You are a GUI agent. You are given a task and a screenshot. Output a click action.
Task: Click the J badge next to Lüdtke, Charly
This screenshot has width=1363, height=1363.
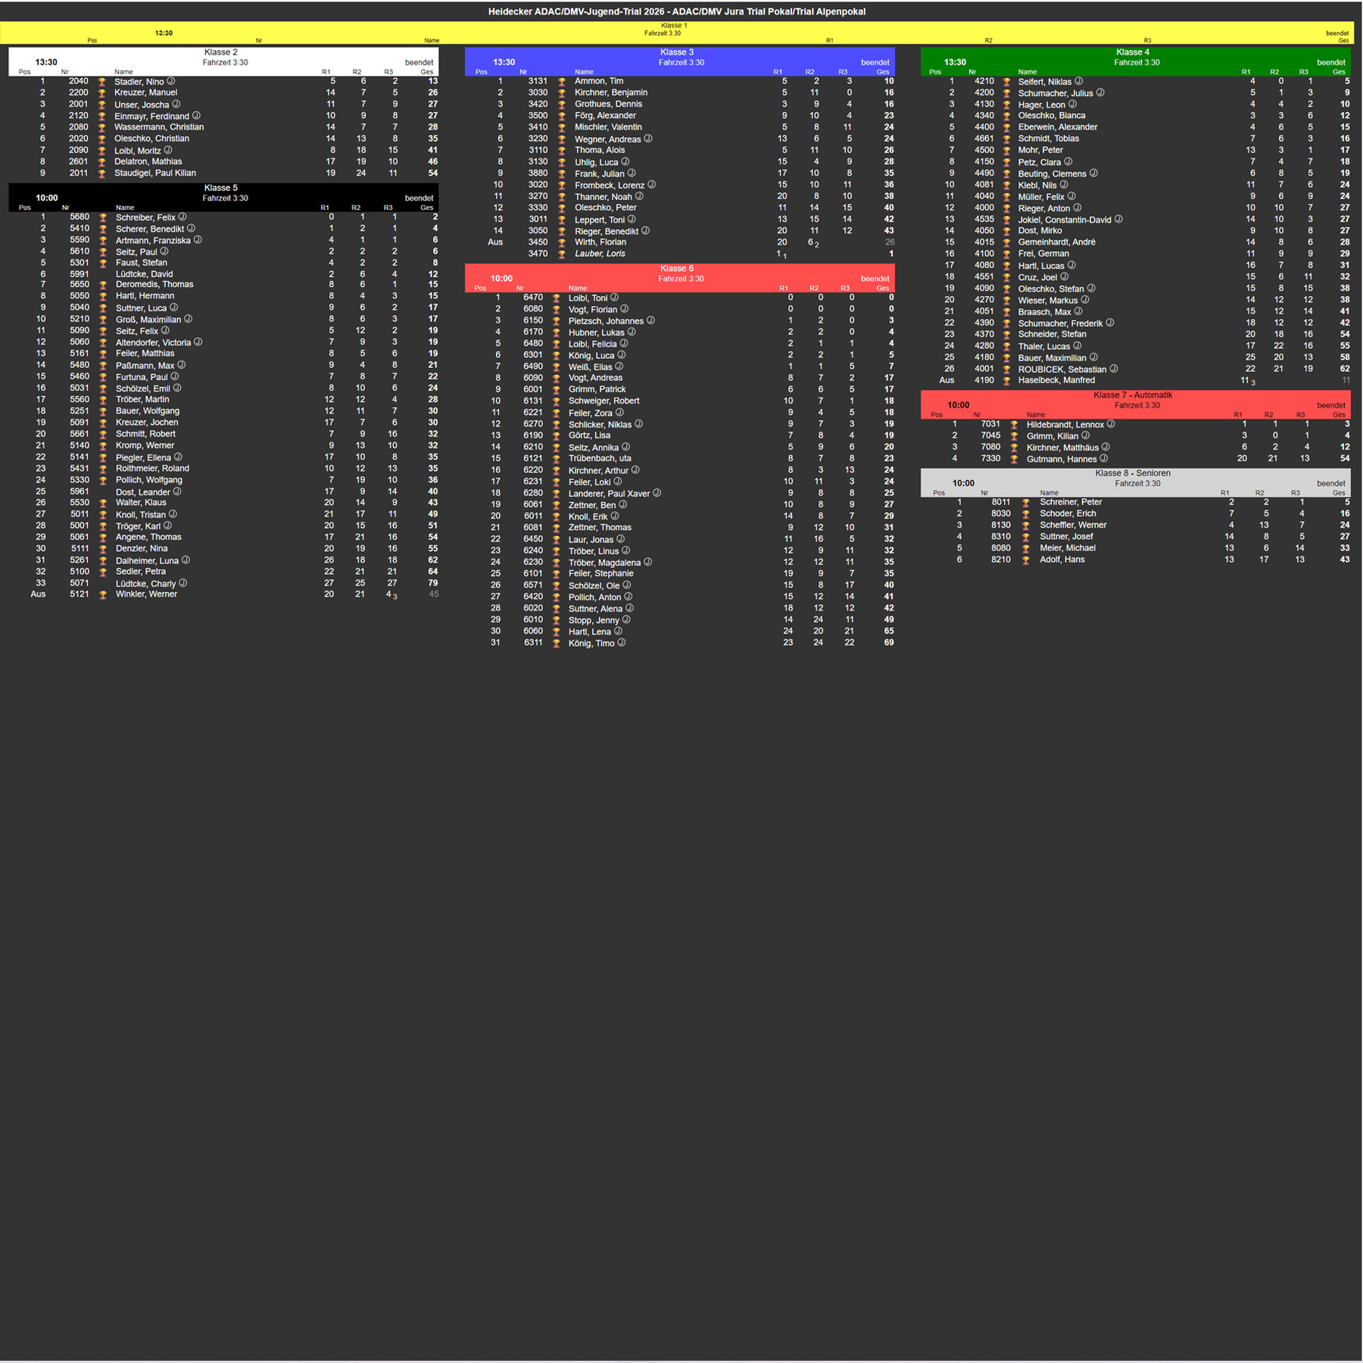[x=183, y=584]
